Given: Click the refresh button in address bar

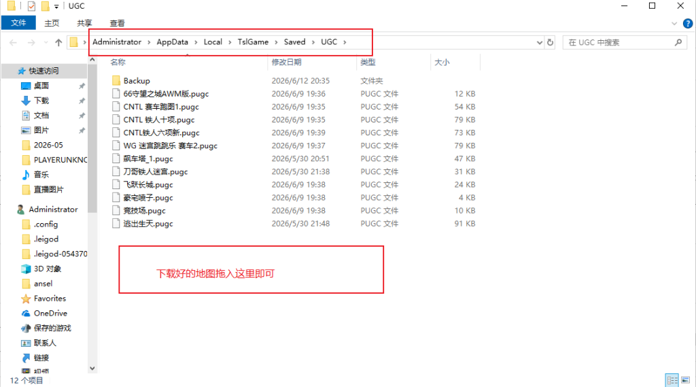Looking at the screenshot, I should pyautogui.click(x=551, y=43).
